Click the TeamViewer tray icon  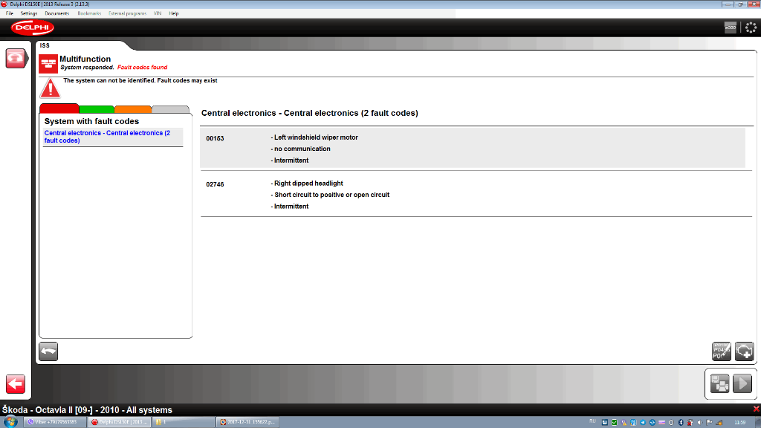click(652, 423)
